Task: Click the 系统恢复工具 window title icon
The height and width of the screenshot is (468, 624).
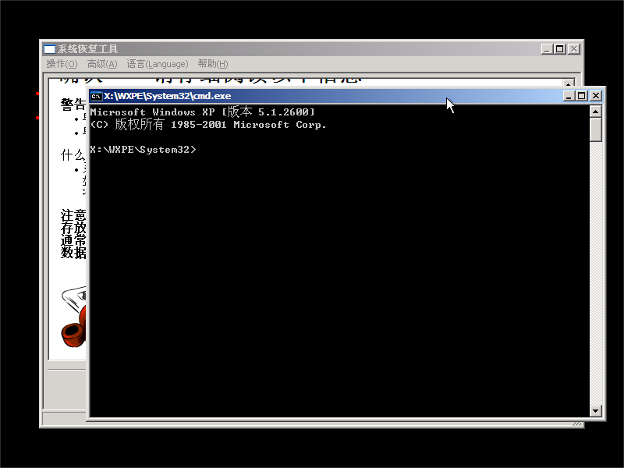Action: tap(49, 49)
